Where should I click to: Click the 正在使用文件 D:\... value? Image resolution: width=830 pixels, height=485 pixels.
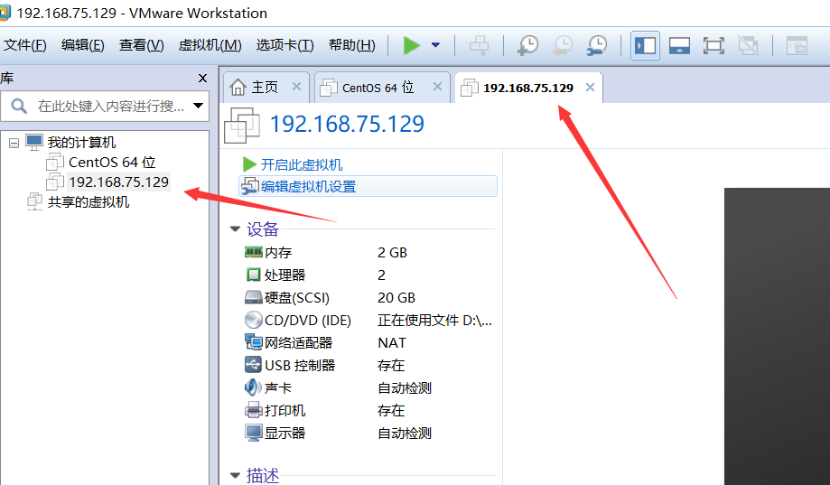pos(434,321)
